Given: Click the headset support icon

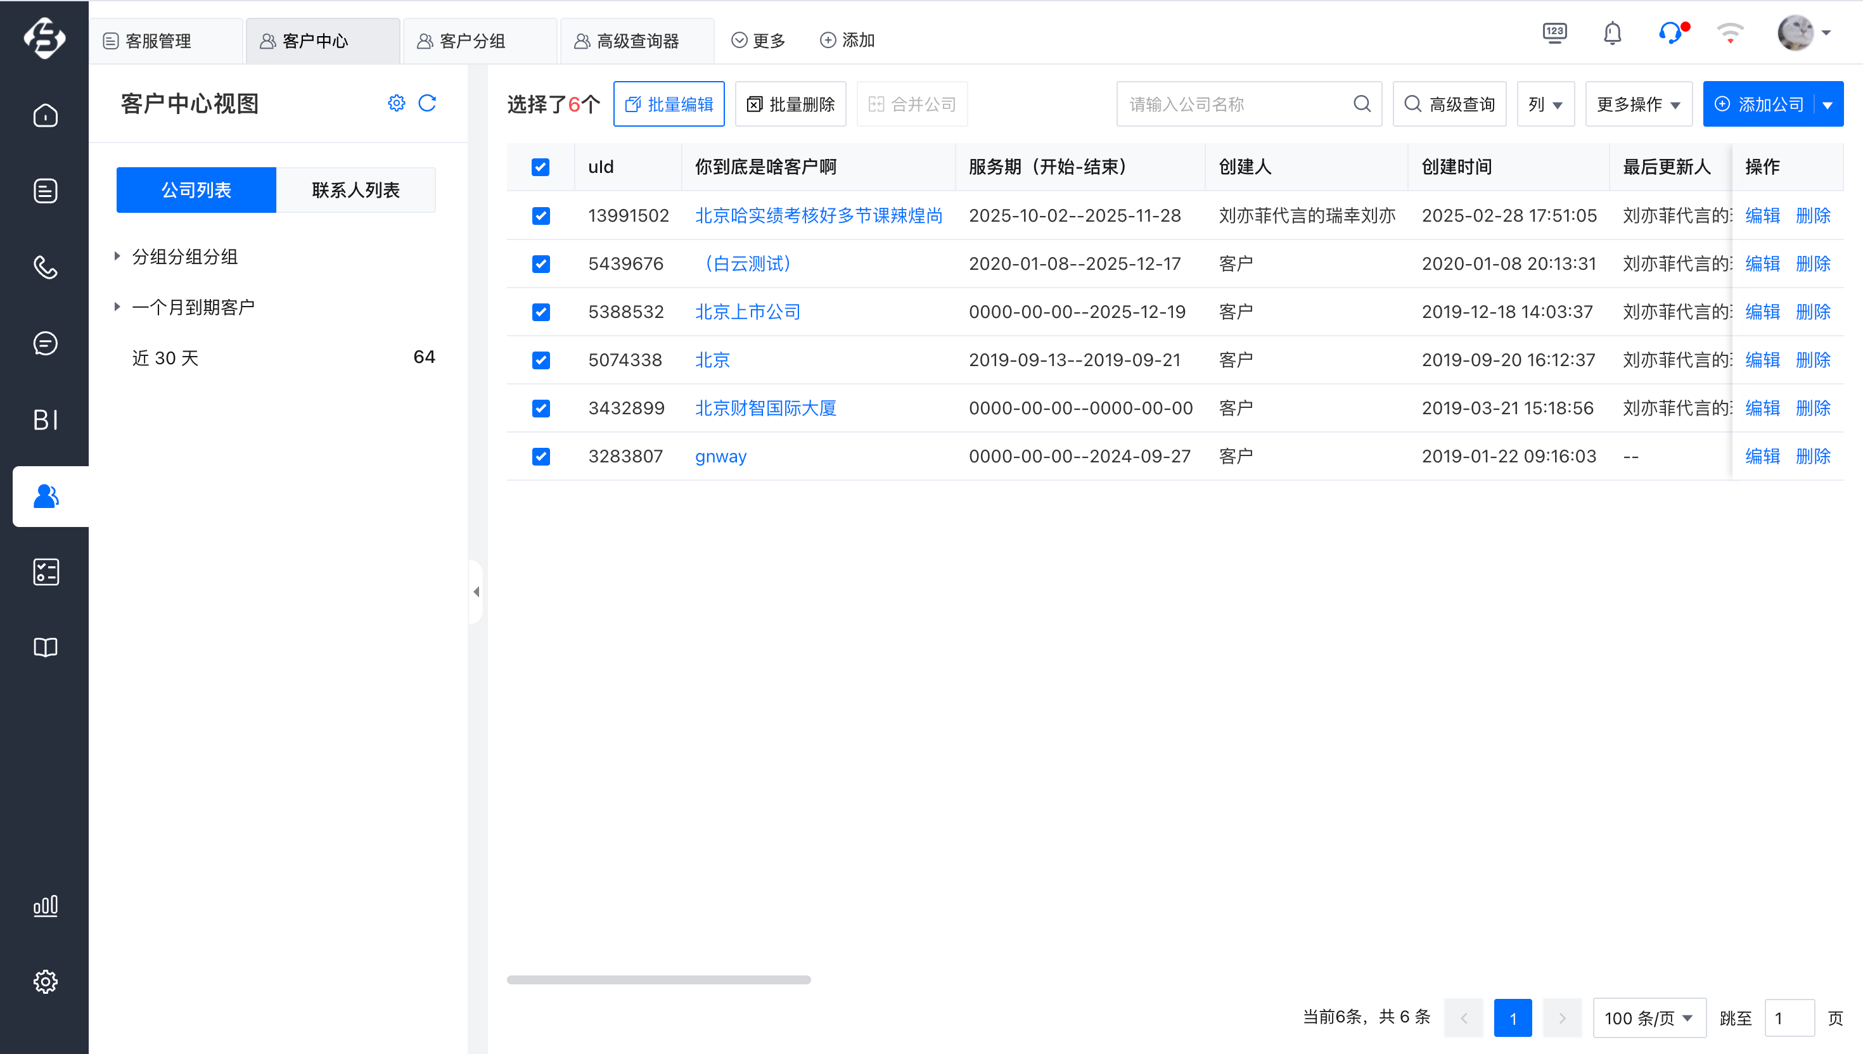Looking at the screenshot, I should click(x=1671, y=34).
